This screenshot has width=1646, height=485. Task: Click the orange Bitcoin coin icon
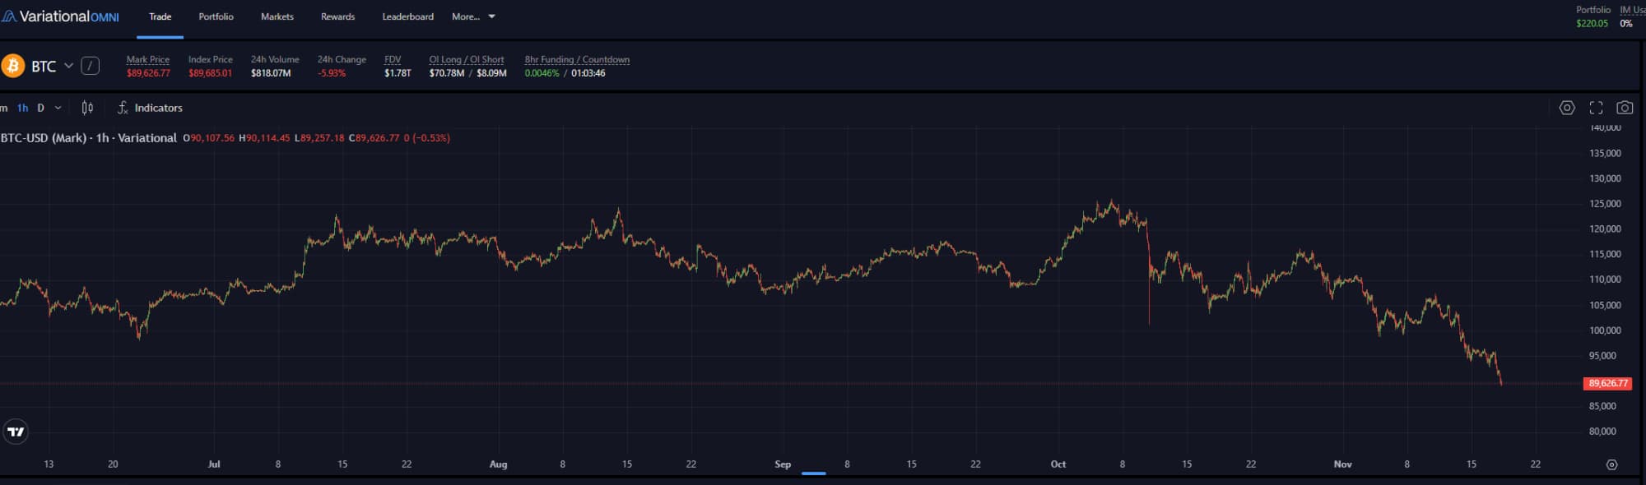[x=13, y=66]
